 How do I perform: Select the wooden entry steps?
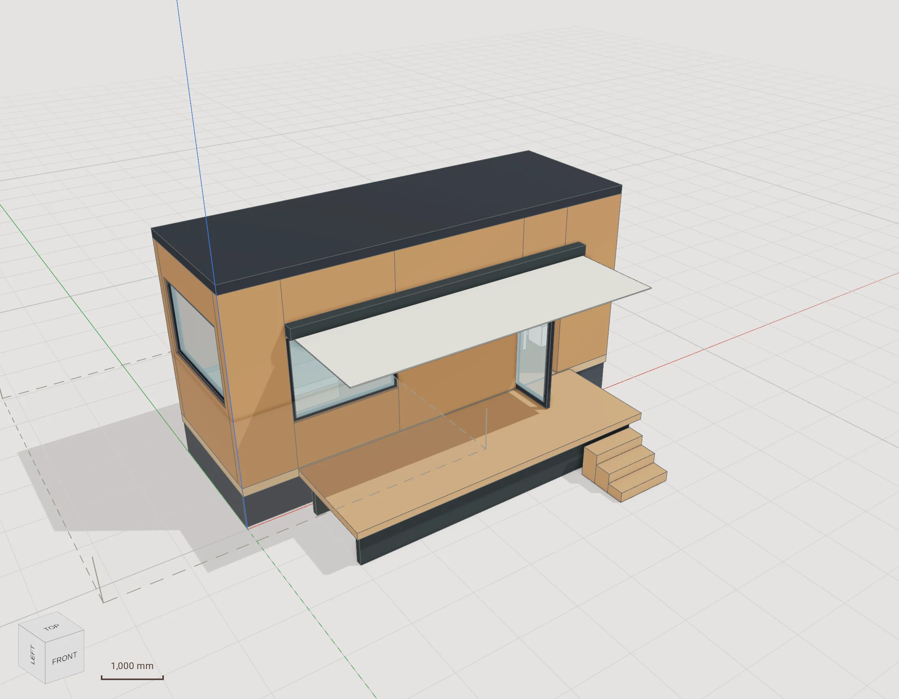click(625, 465)
